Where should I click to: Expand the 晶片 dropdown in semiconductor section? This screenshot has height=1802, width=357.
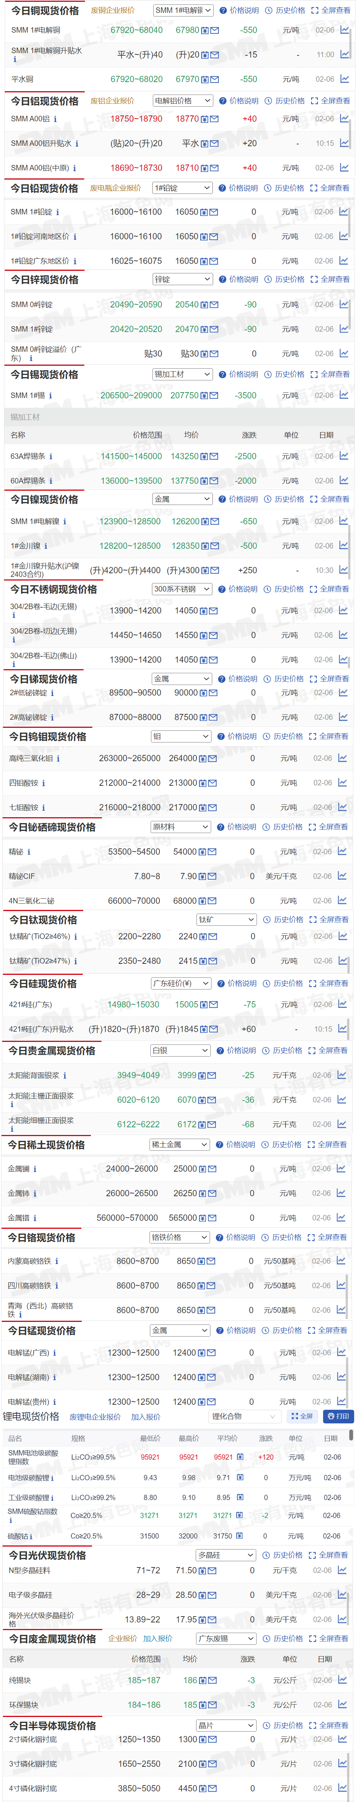(x=225, y=1726)
